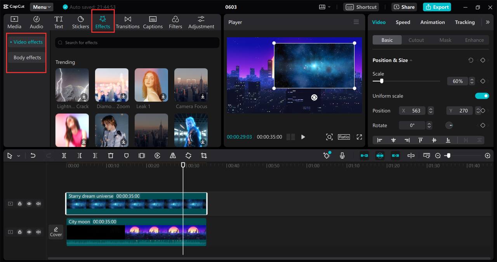
Task: Click the Scale slider handle
Action: (382, 81)
